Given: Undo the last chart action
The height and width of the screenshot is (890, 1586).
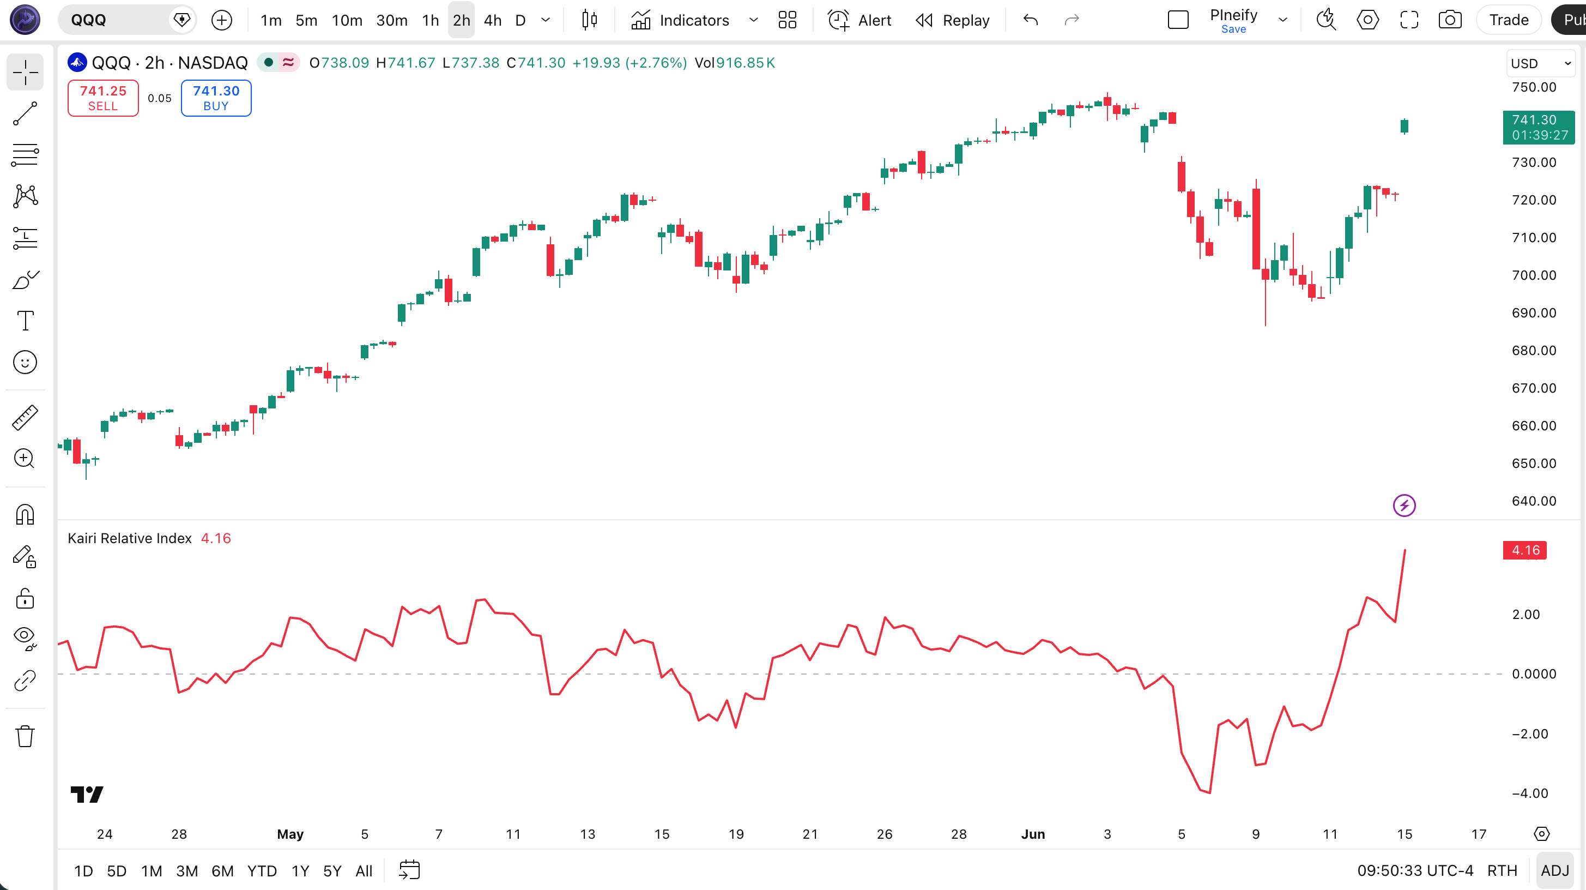Looking at the screenshot, I should click(1031, 20).
